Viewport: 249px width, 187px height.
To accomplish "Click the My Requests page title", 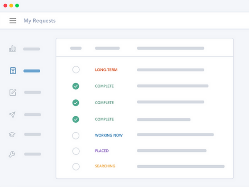I will click(x=39, y=21).
